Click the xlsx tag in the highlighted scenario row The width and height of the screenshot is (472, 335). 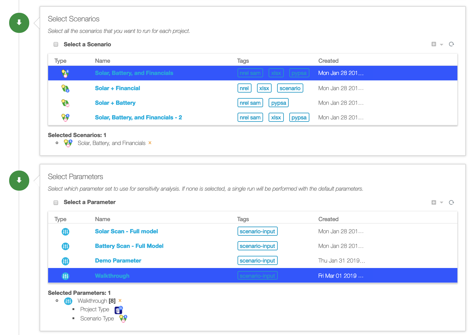[276, 73]
